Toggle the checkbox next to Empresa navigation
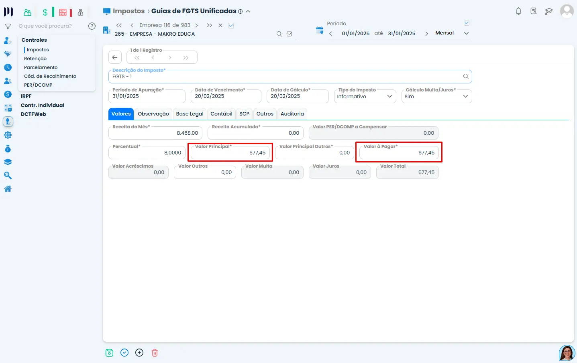The image size is (577, 363). coord(231,25)
